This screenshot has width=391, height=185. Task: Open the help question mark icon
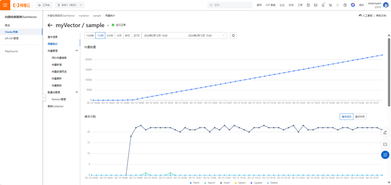click(x=345, y=5)
